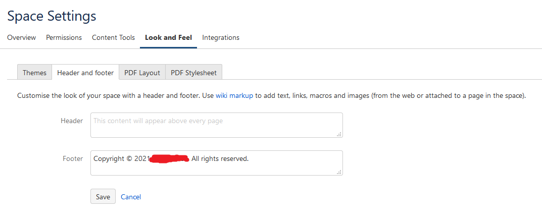
Task: Open the Content Tools tab
Action: (x=113, y=37)
